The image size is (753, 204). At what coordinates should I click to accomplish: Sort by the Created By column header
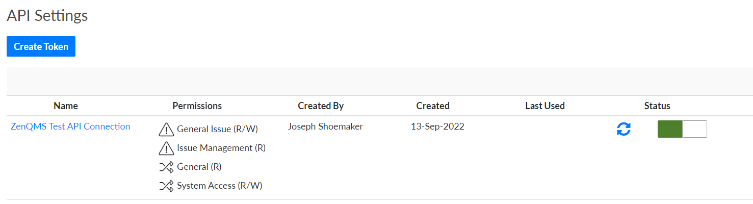click(x=321, y=106)
